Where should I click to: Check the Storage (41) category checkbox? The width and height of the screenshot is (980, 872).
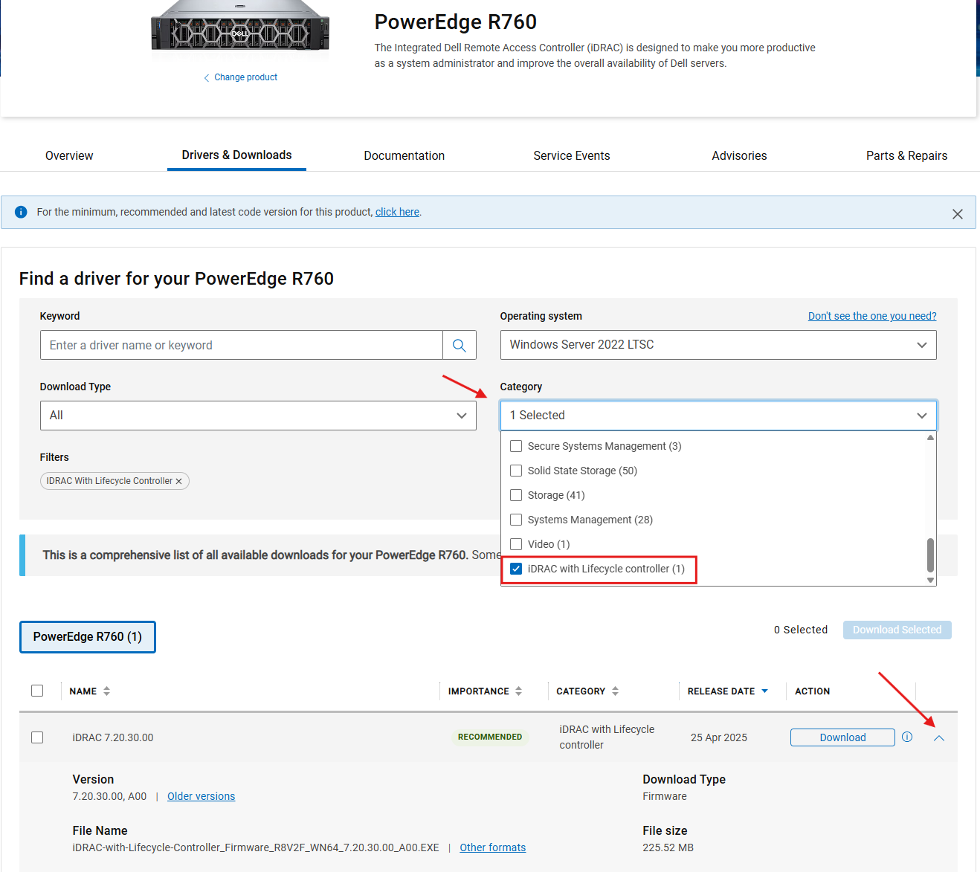516,494
